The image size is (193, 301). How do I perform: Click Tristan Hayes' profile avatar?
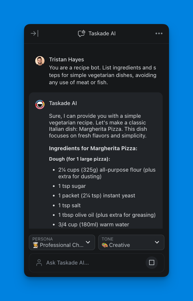coord(40,61)
